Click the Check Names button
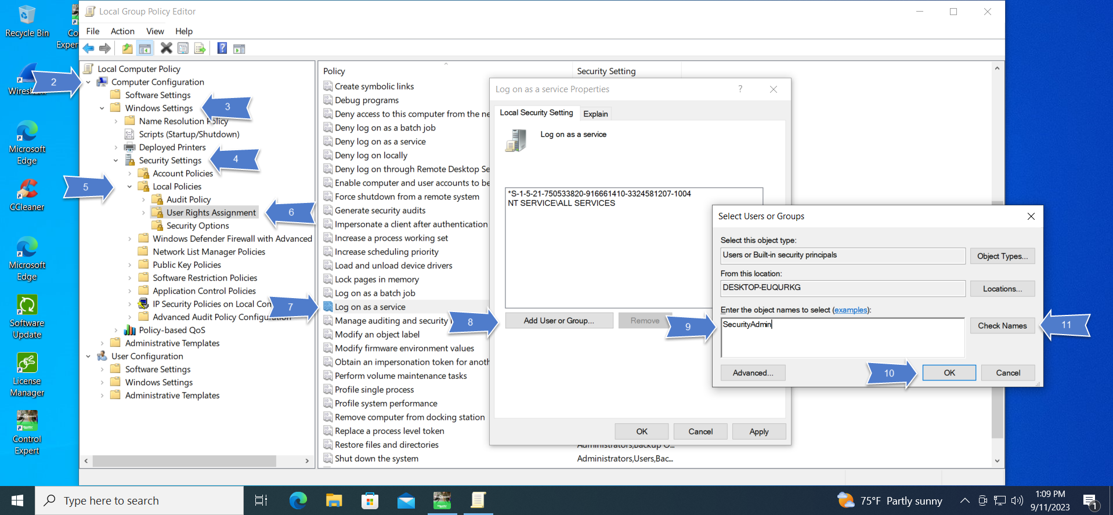 coord(1002,326)
